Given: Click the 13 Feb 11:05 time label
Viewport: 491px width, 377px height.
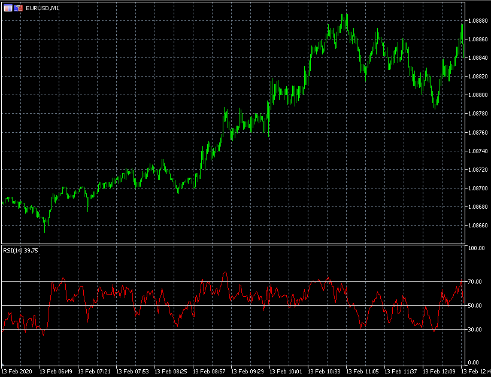Looking at the screenshot, I should [362, 372].
